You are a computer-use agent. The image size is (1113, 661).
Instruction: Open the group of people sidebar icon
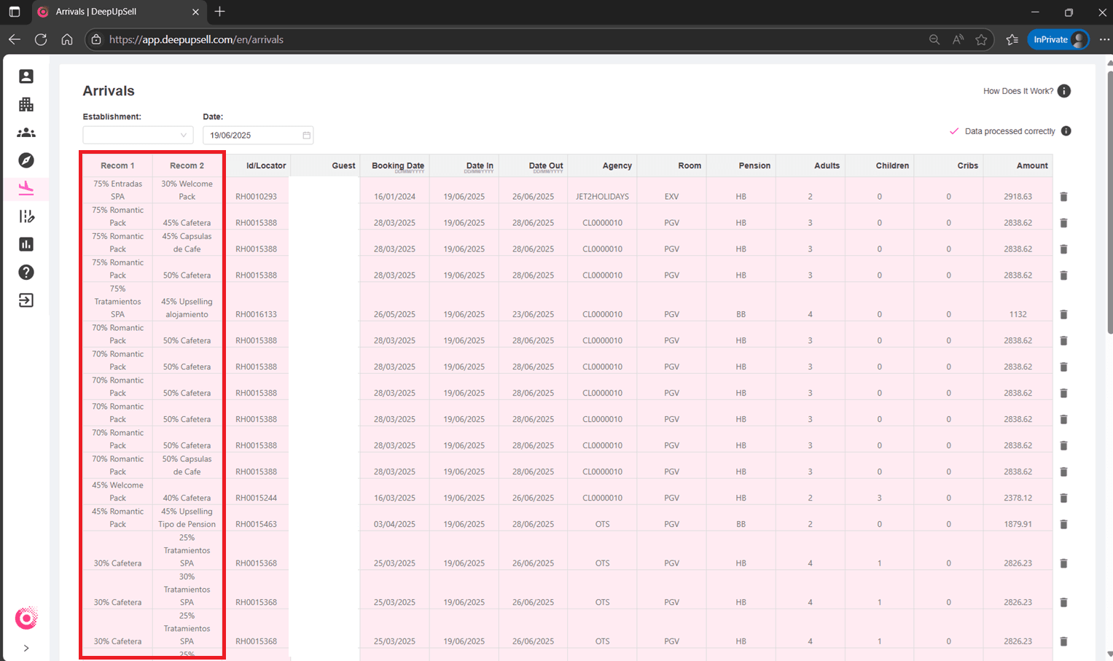pos(26,133)
